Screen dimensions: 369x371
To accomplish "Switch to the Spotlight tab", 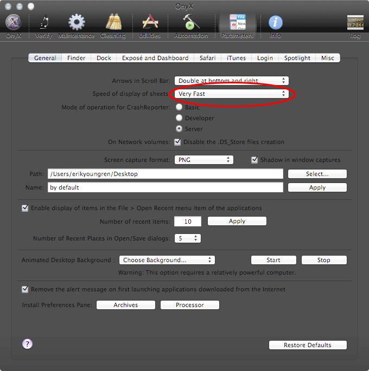I will tap(297, 58).
